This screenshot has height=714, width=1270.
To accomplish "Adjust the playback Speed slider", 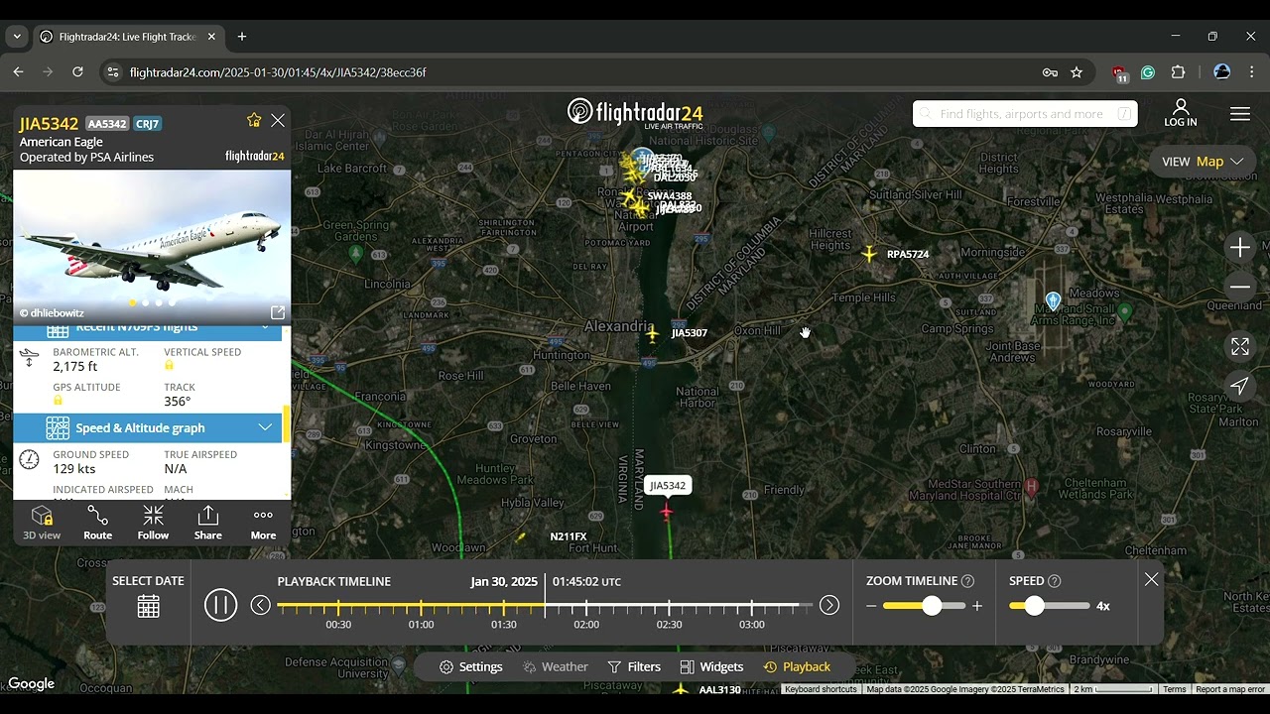I will click(x=1034, y=605).
